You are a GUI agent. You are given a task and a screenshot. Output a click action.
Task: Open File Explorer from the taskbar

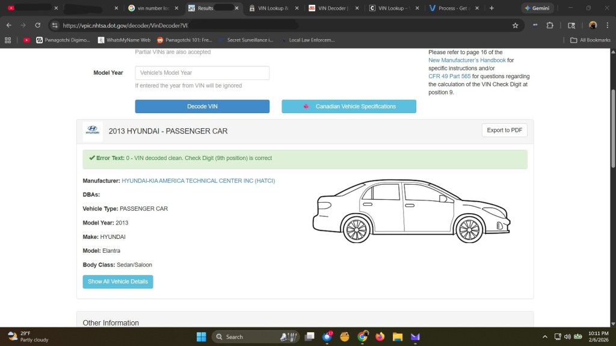coord(397,336)
